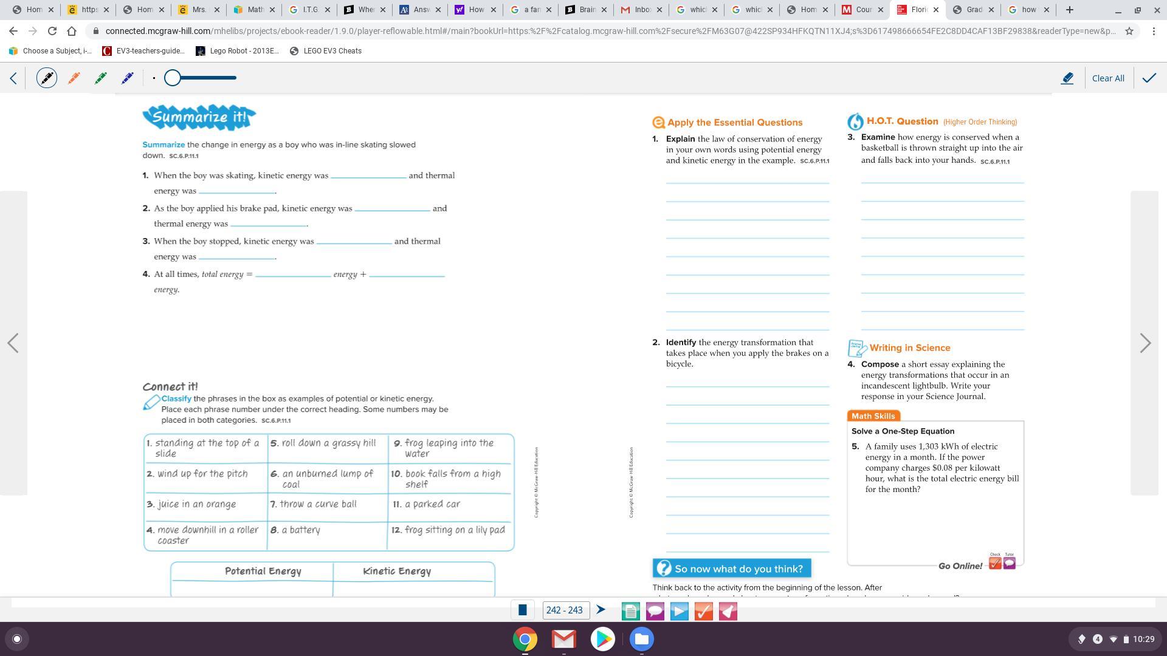Click the 242 - 243 page number field
Screen dimensions: 1167x656
click(x=565, y=610)
